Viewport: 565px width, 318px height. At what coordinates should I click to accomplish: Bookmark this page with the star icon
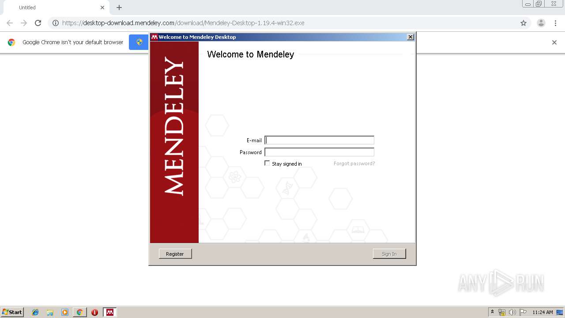coord(524,23)
